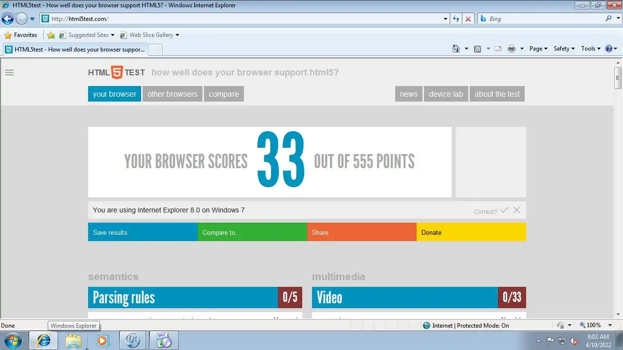Viewport: 623px width, 350px height.
Task: Click the green Compare to... button
Action: point(252,232)
